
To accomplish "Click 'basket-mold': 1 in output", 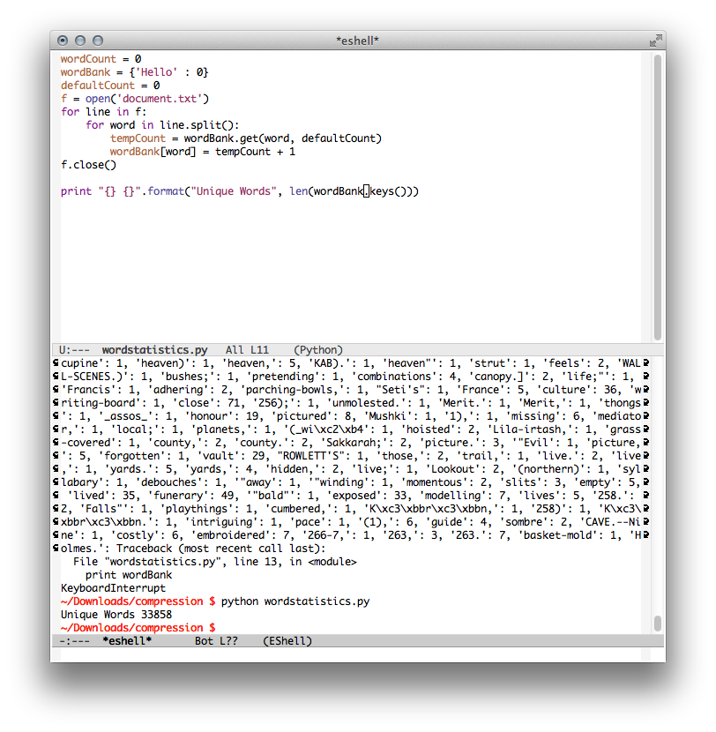I will point(570,535).
